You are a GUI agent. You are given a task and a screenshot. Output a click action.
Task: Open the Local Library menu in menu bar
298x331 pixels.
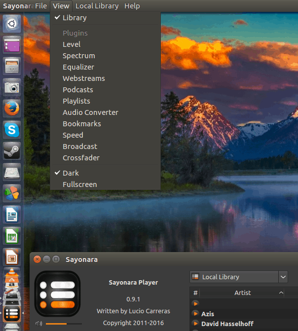97,6
